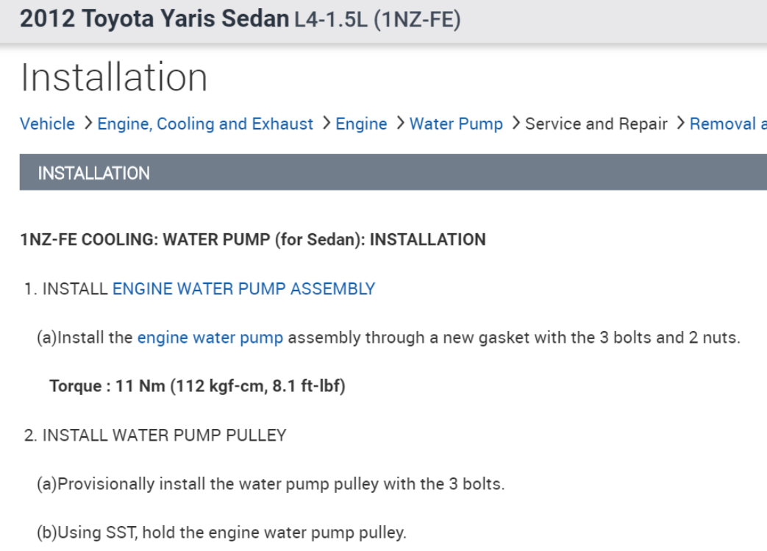767x551 pixels.
Task: Collapse the gray INSTALLATION section header
Action: (93, 173)
